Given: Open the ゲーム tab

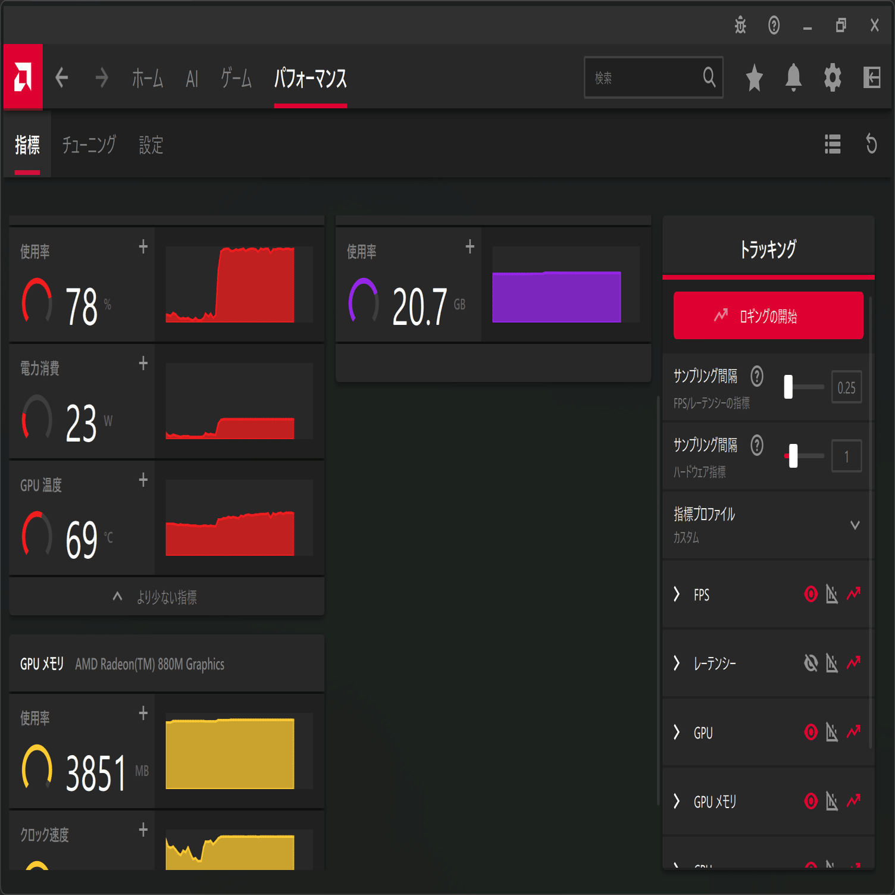Looking at the screenshot, I should click(x=236, y=78).
